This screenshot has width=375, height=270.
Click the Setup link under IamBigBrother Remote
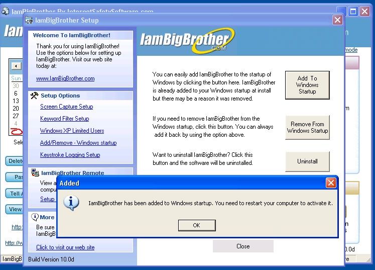(47, 199)
